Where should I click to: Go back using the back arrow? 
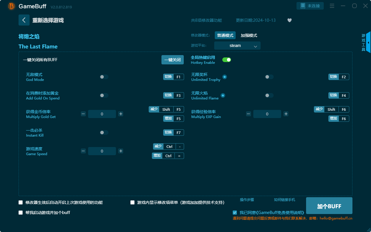click(24, 20)
